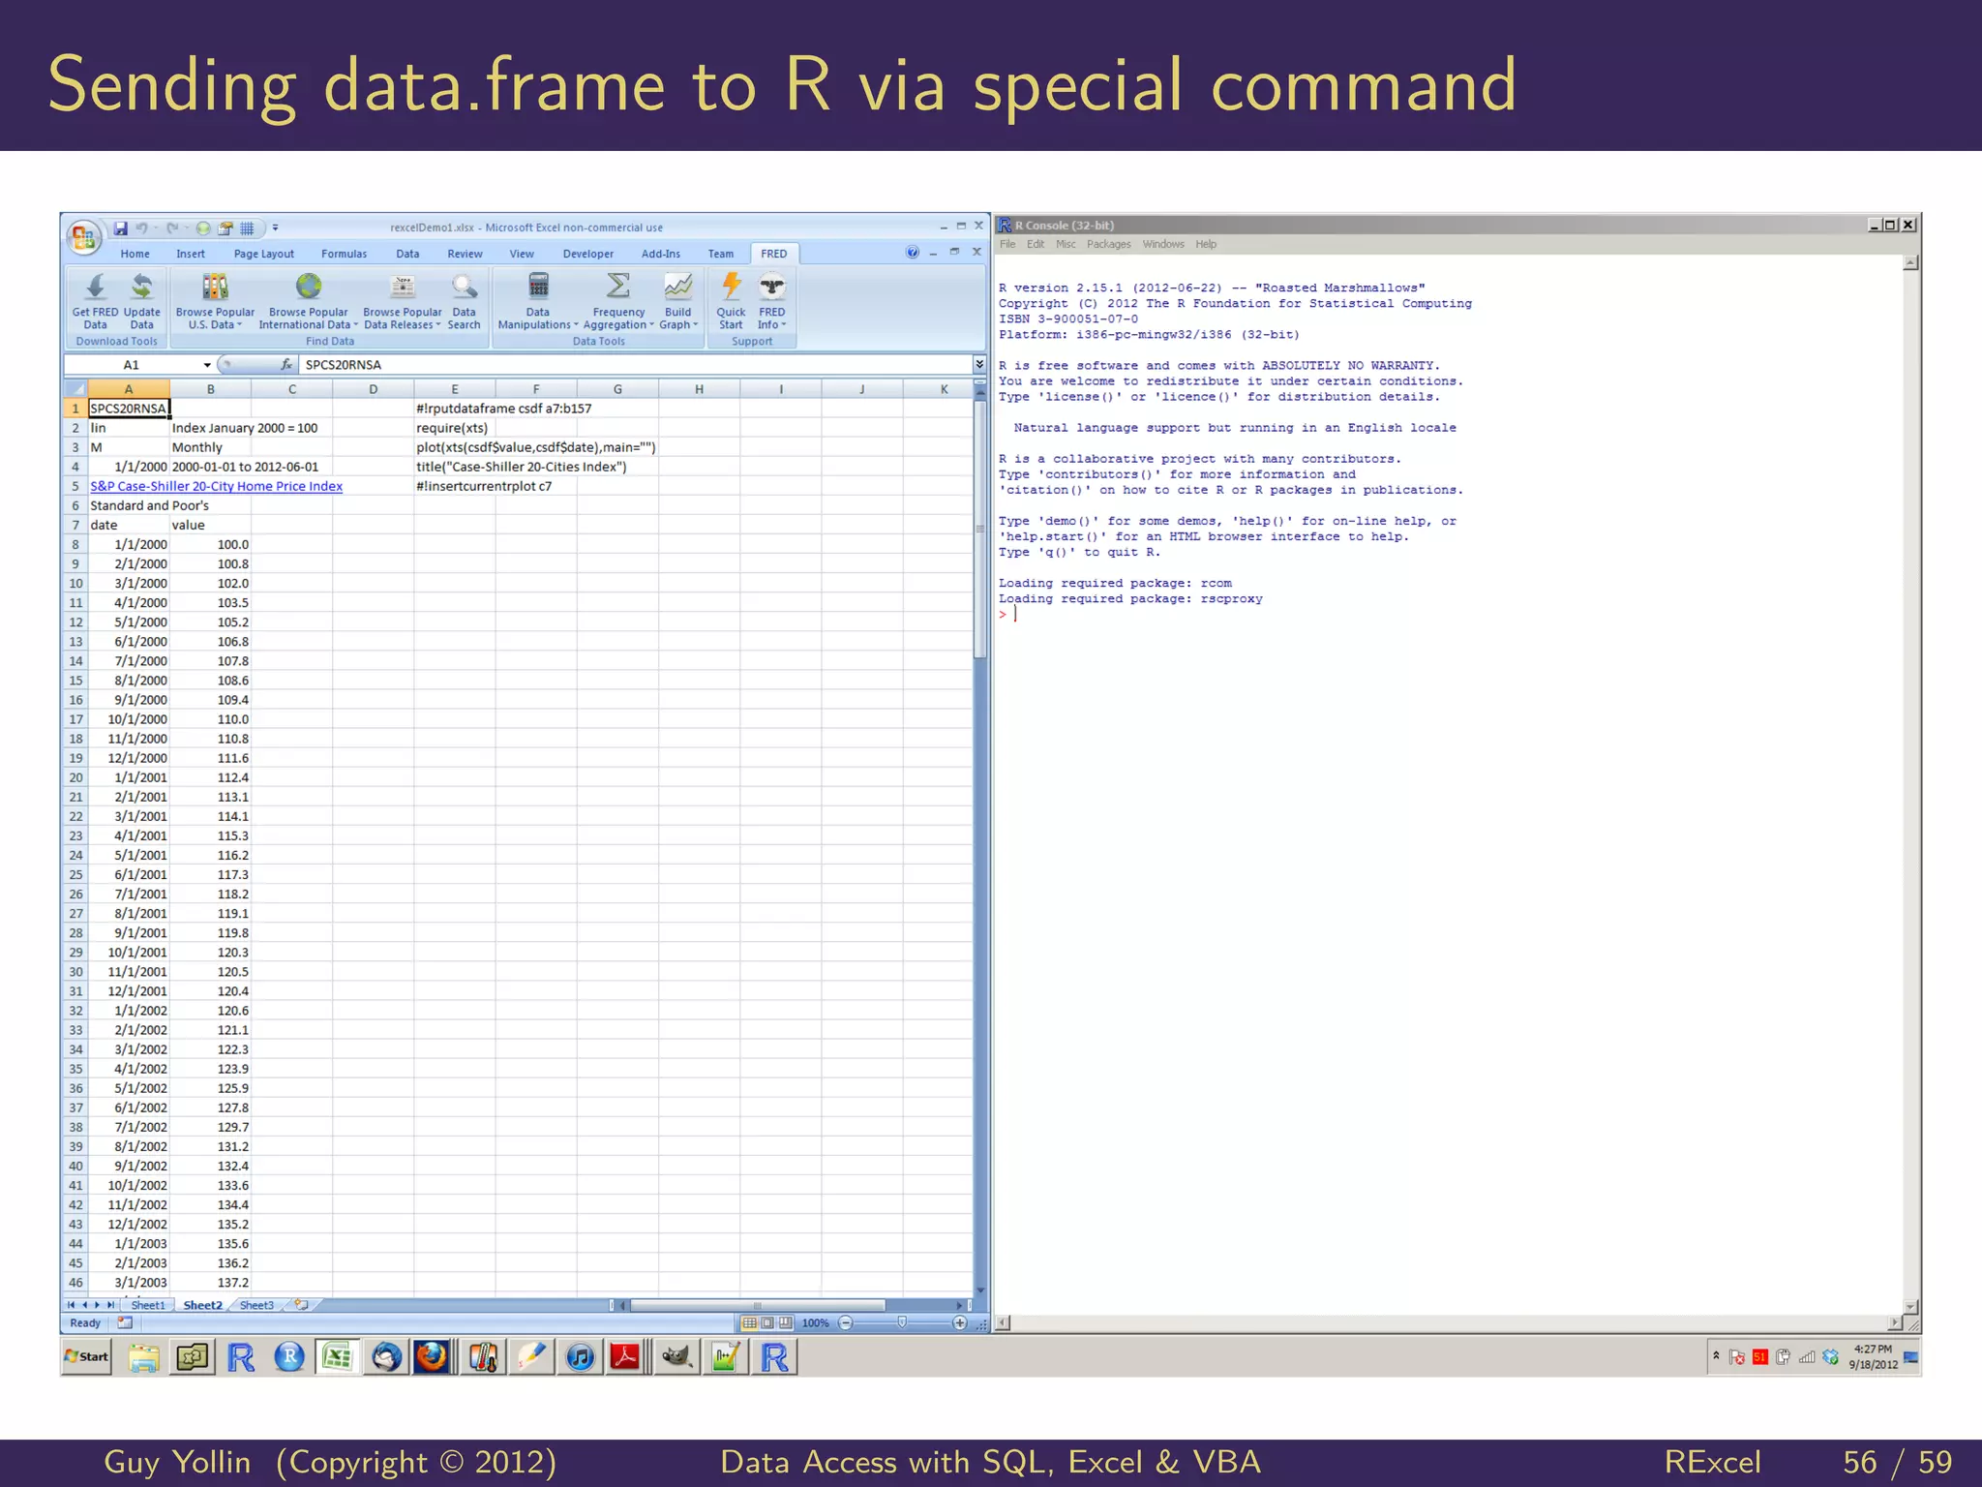Click the Insert Function fx button

tap(286, 365)
